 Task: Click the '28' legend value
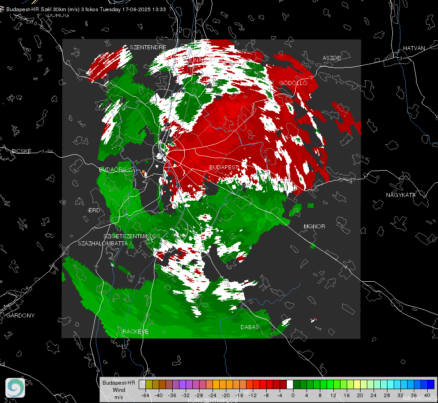pyautogui.click(x=387, y=395)
